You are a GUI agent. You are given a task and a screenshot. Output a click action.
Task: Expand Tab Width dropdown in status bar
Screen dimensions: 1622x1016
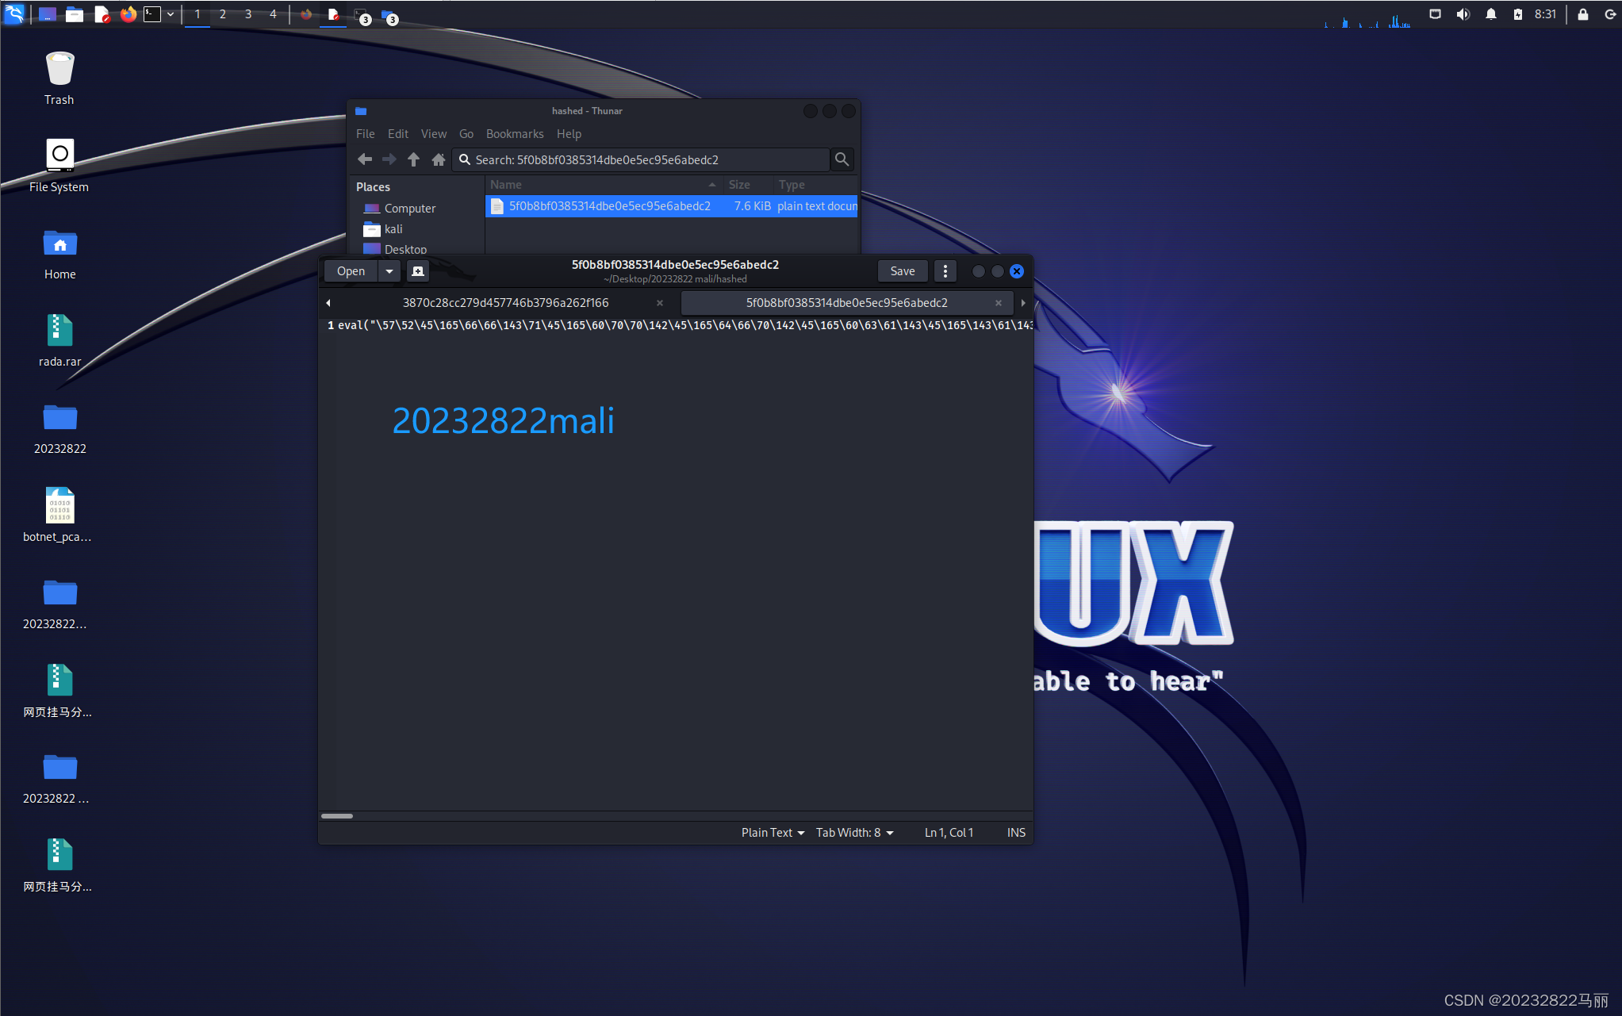click(x=853, y=832)
